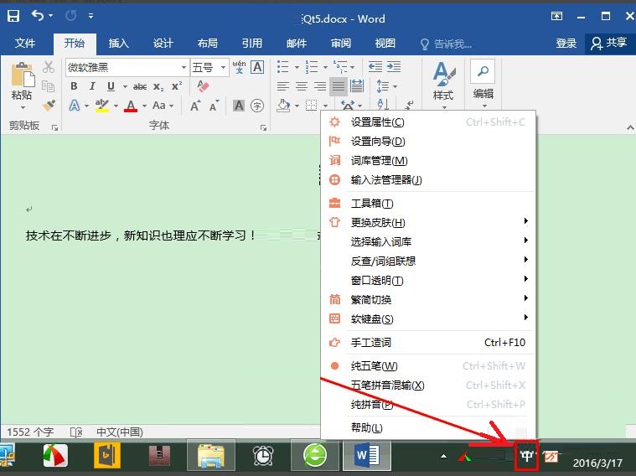Shrink font size with smaller A
The width and height of the screenshot is (636, 476).
tap(214, 106)
